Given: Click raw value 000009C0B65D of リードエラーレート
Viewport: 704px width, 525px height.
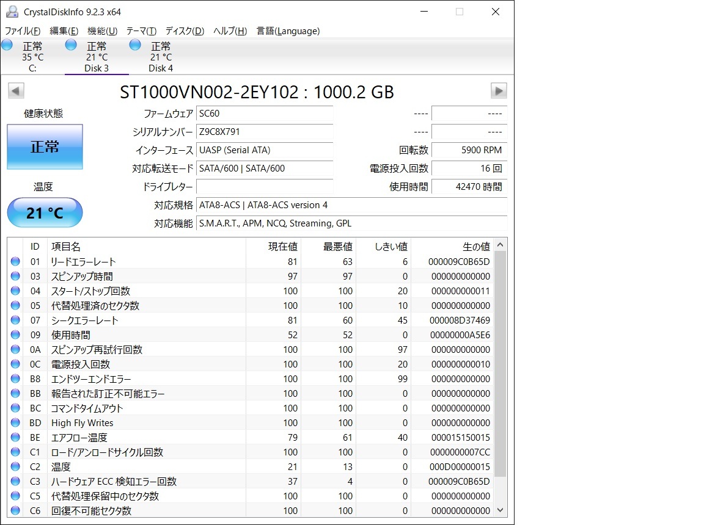Looking at the screenshot, I should point(459,261).
